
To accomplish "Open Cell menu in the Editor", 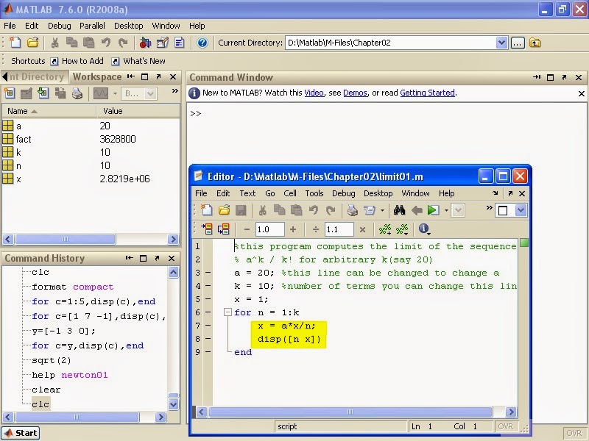I will 289,193.
